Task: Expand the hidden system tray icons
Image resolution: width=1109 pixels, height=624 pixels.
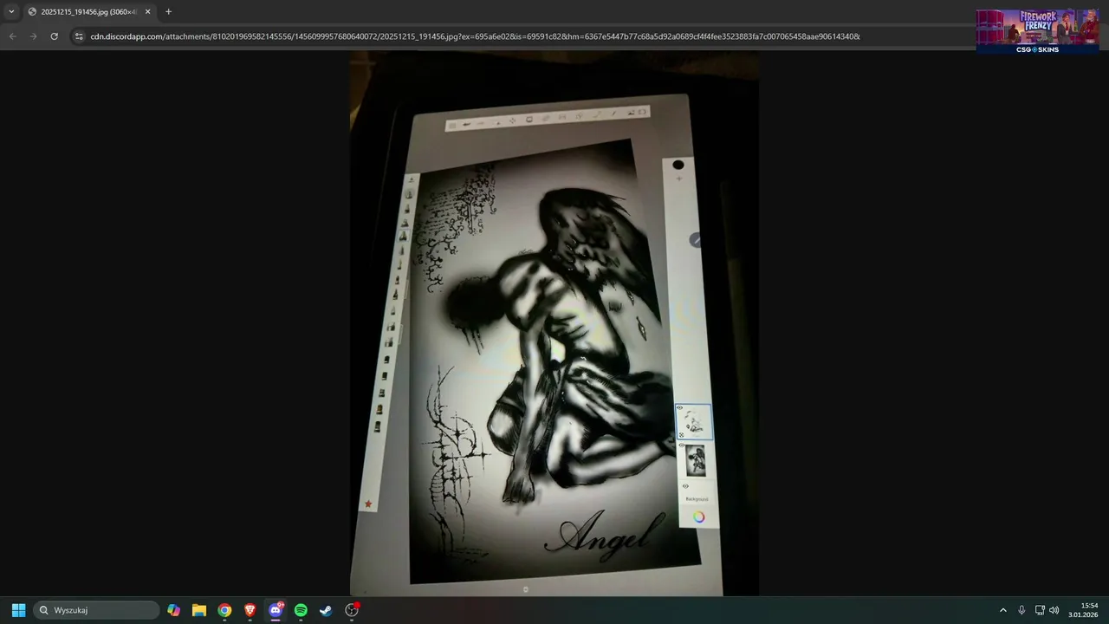Action: tap(1003, 610)
